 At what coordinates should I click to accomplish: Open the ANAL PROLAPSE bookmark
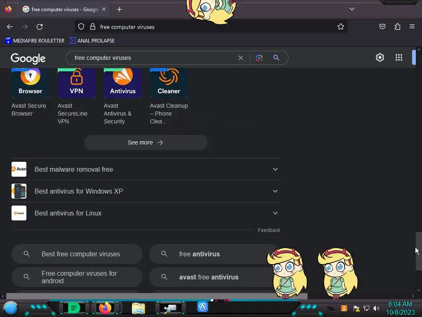point(92,41)
